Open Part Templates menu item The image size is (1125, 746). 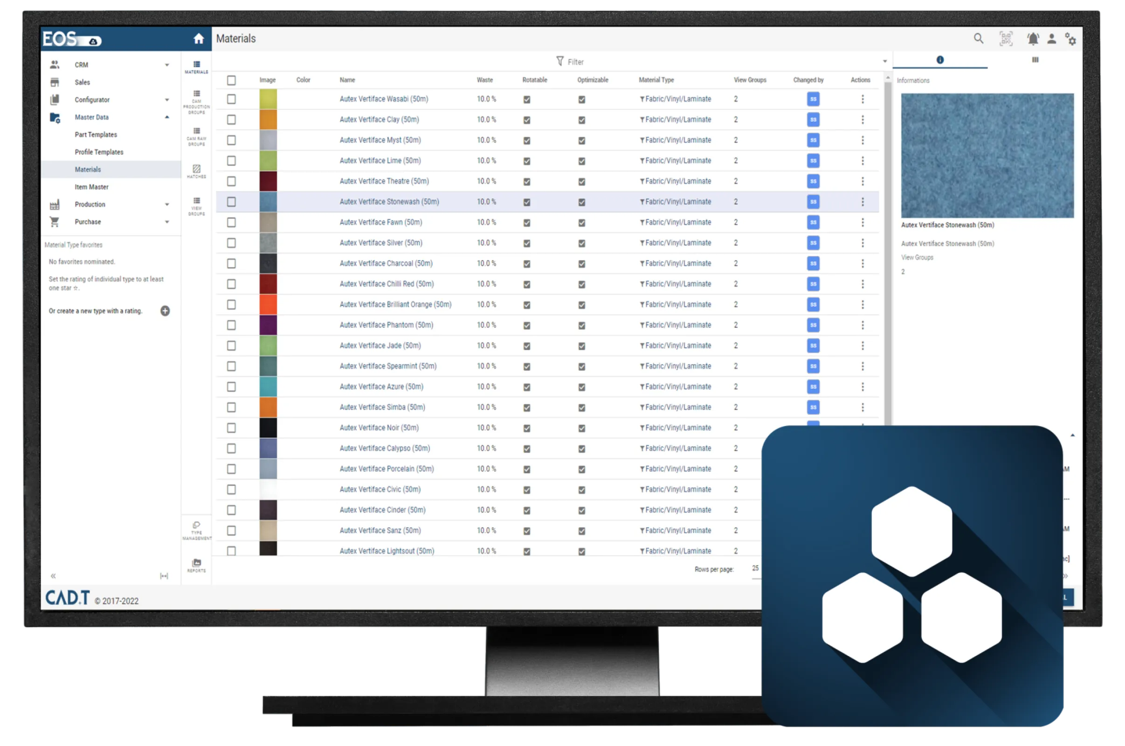click(96, 135)
